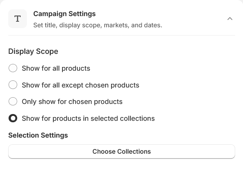Click the Selection Settings label
The height and width of the screenshot is (169, 243).
[x=38, y=135]
